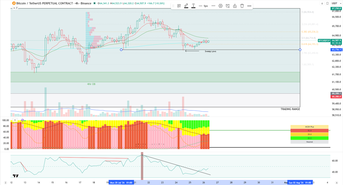
Task: Click the Neutral table cell
Action: [310, 141]
